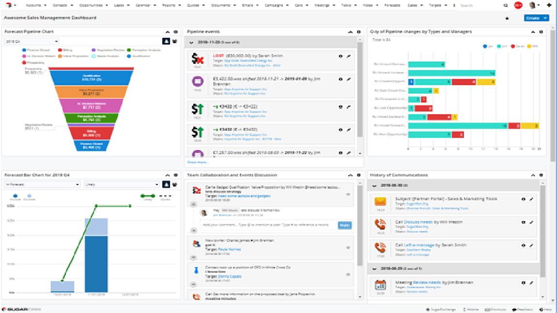Click the search magnifier in the top bar

click(x=504, y=5)
